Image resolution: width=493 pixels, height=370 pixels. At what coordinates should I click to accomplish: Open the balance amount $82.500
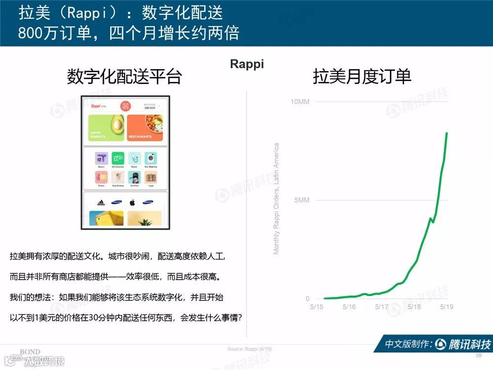coord(150,108)
